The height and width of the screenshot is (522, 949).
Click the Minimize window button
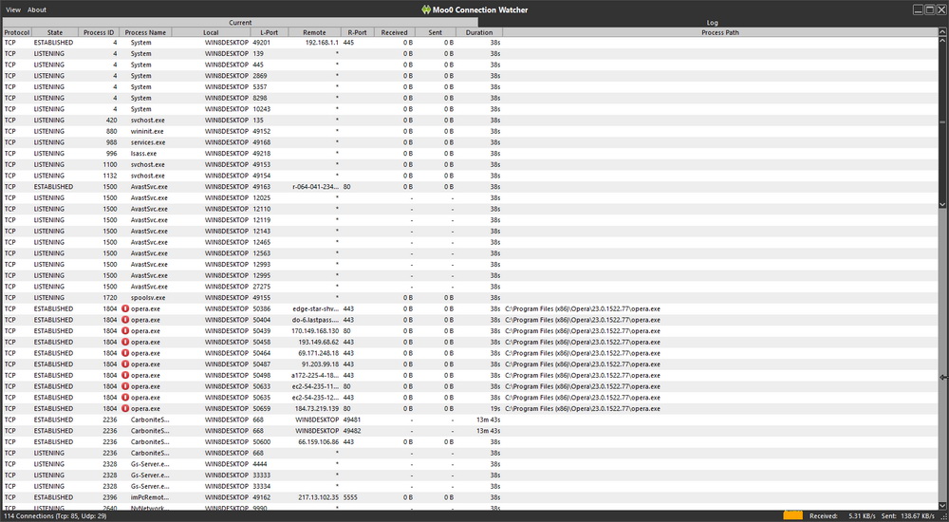pos(919,9)
